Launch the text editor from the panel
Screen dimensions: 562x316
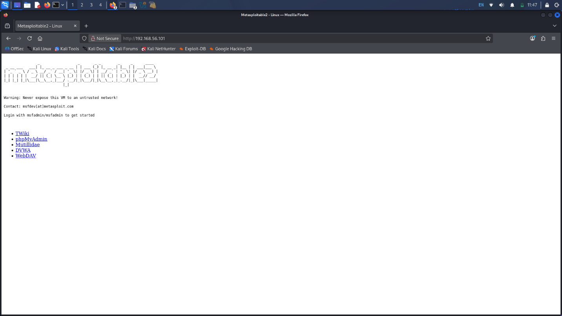pyautogui.click(x=37, y=5)
